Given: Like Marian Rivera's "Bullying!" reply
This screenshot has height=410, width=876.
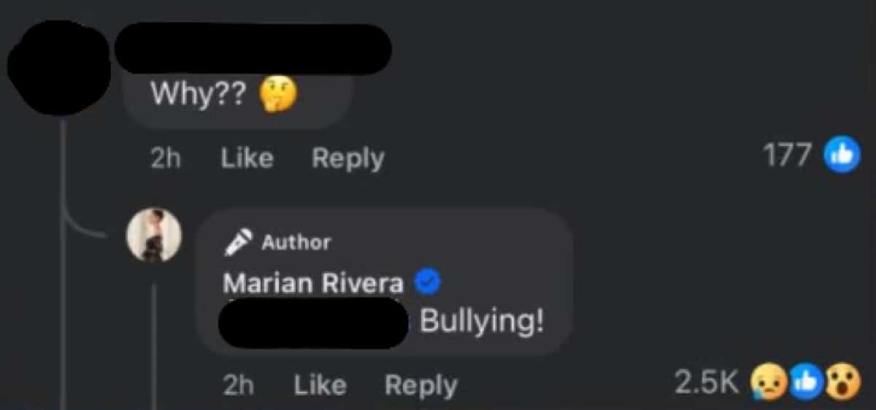Looking at the screenshot, I should 320,385.
